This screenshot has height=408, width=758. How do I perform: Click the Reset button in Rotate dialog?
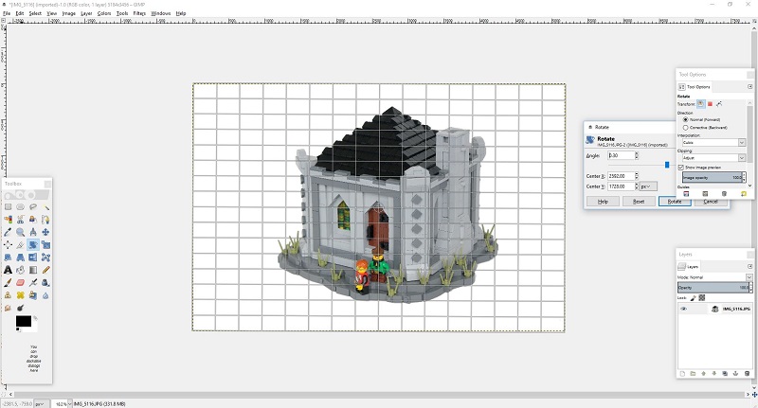639,202
